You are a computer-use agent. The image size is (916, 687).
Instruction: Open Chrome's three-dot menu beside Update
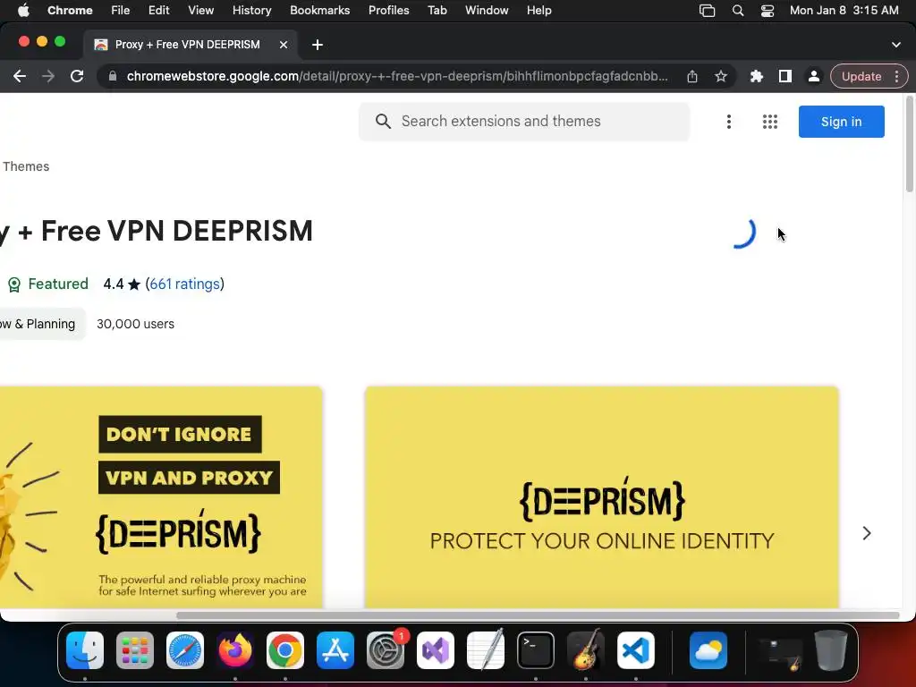[x=896, y=76]
